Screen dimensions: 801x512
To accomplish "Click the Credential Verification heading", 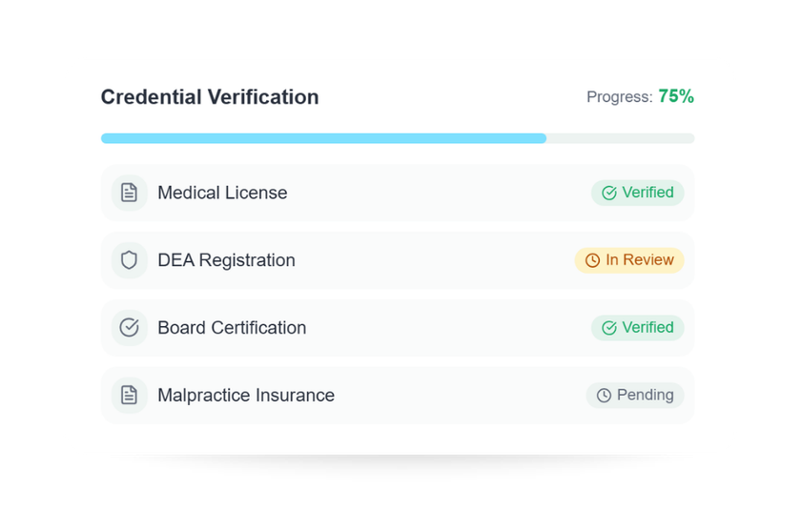I will pyautogui.click(x=210, y=97).
